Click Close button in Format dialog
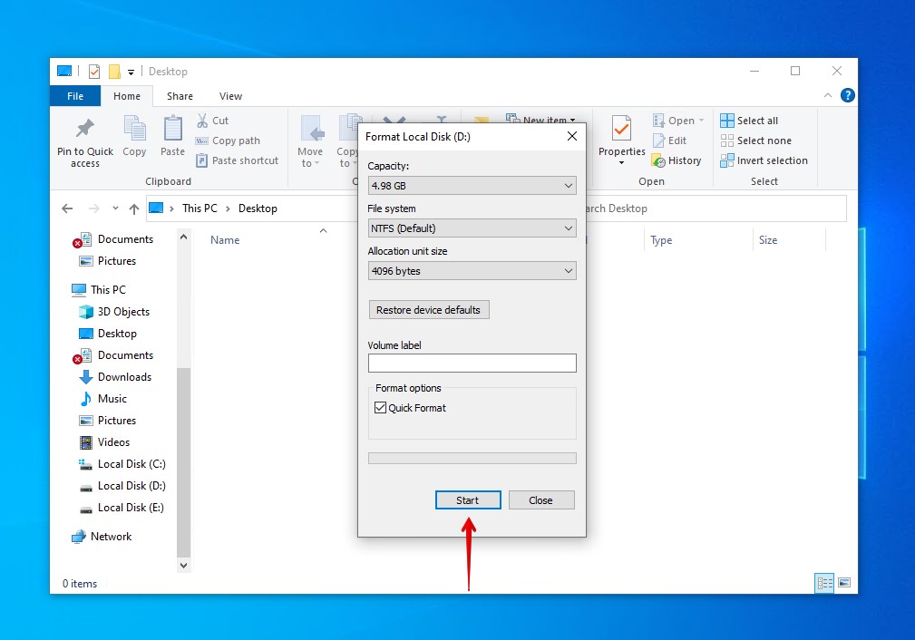Viewport: 915px width, 640px height. click(x=540, y=500)
